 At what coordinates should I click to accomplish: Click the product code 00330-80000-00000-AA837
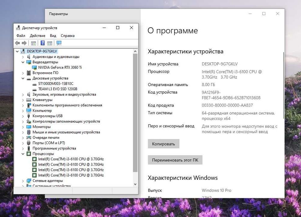tap(227, 105)
